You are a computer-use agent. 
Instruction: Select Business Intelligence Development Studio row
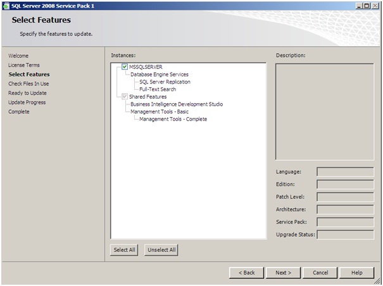point(177,104)
